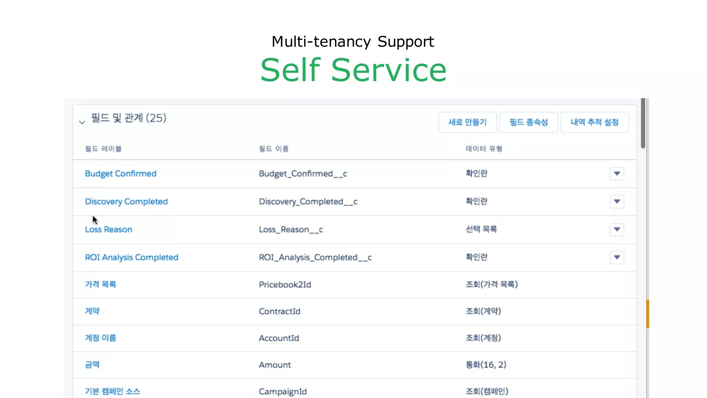Click the 필드 및 관계 (25) section title
707x398 pixels.
click(x=128, y=118)
